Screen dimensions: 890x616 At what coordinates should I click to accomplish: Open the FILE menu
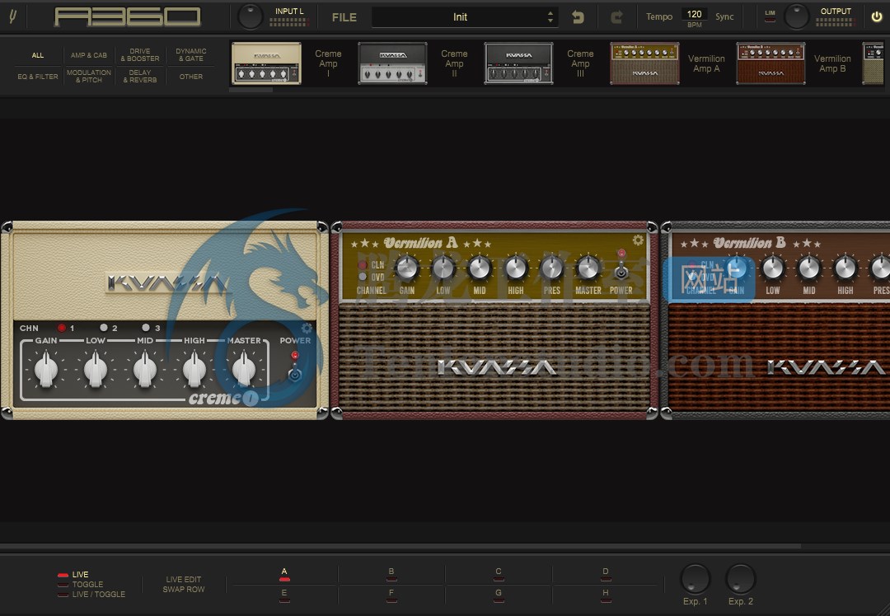point(344,17)
